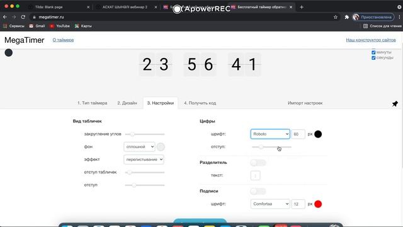Click the Импорт настроек link

tap(305, 103)
